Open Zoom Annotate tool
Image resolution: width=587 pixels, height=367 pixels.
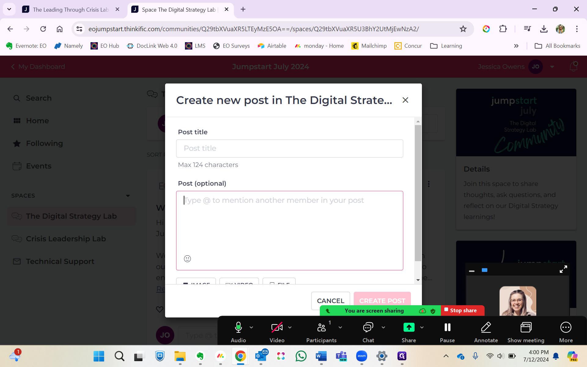point(486,332)
